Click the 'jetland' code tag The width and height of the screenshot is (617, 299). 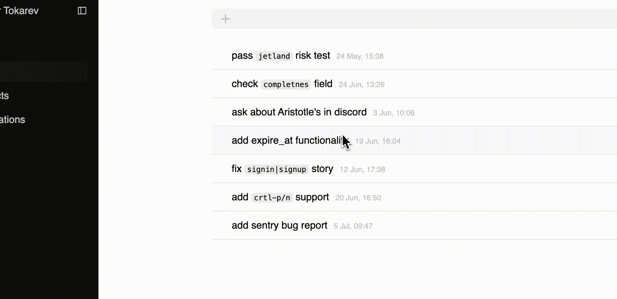(x=274, y=56)
